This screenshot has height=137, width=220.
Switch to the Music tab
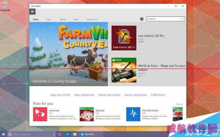coord(76,19)
